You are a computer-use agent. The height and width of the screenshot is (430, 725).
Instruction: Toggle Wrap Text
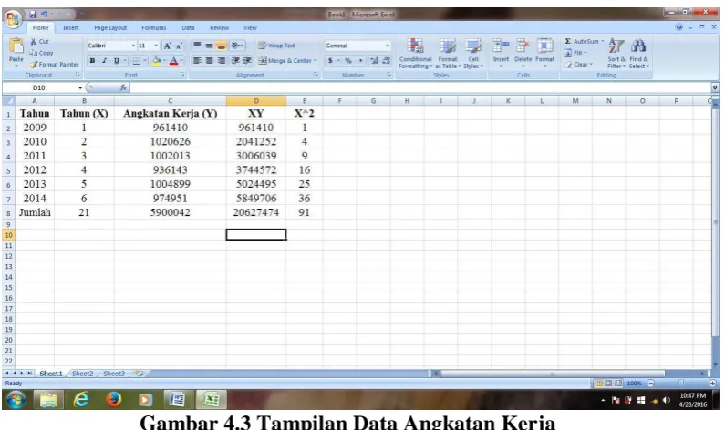[x=276, y=46]
